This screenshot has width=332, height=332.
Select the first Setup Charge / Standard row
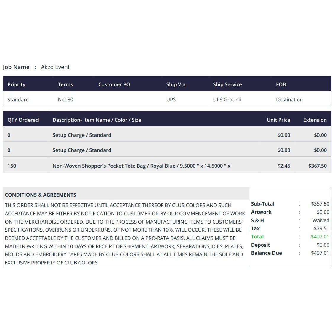tap(167, 135)
